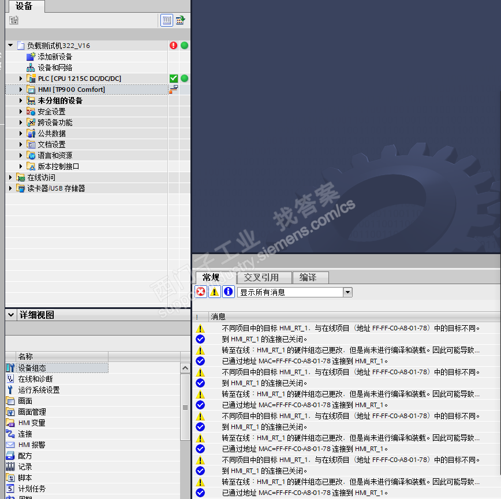Toggle the information messages filter
The width and height of the screenshot is (501, 499).
coord(228,292)
